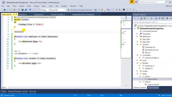Open the IIS Express browser dropdown arrow
Image resolution: width=172 pixels, height=97 pixels.
[x=93, y=10]
